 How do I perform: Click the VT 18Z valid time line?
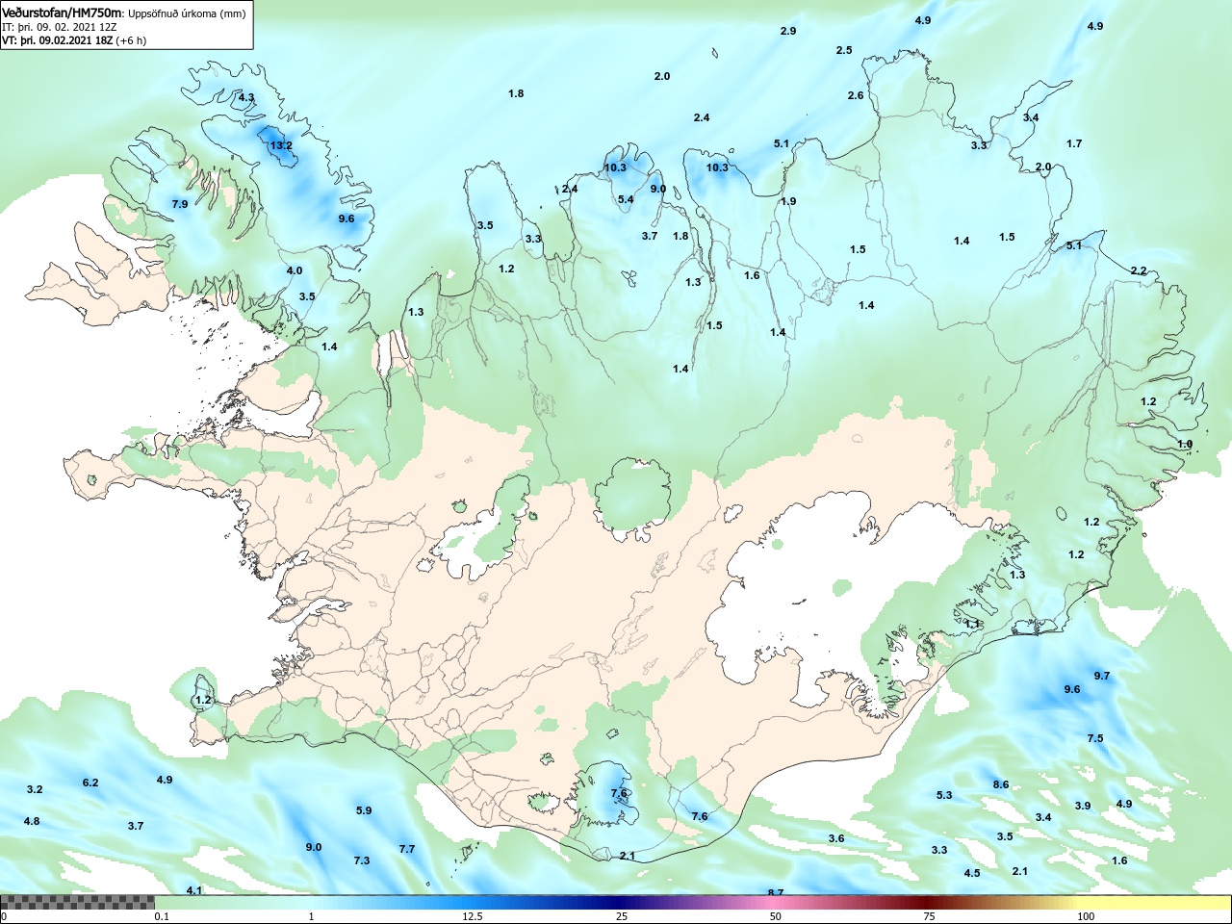click(x=74, y=41)
